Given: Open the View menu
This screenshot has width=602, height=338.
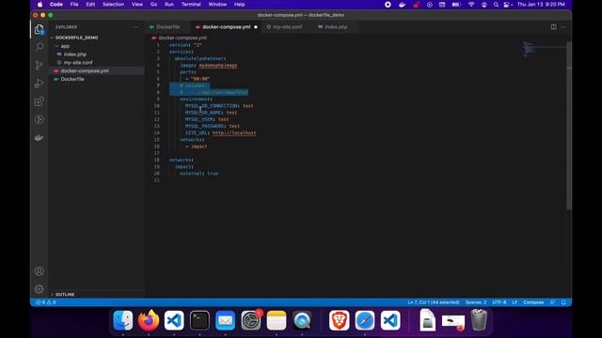Looking at the screenshot, I should (x=137, y=5).
